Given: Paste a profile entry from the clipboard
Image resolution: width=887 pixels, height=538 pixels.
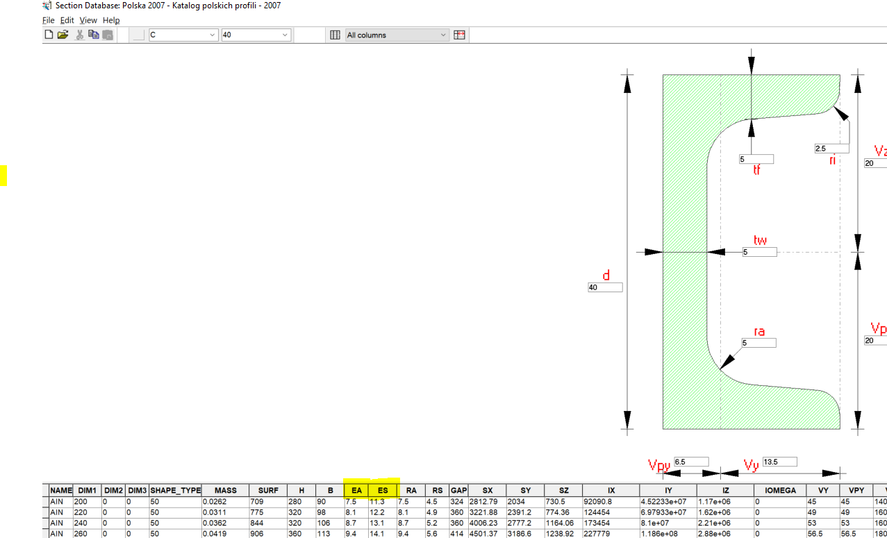Looking at the screenshot, I should click(108, 35).
